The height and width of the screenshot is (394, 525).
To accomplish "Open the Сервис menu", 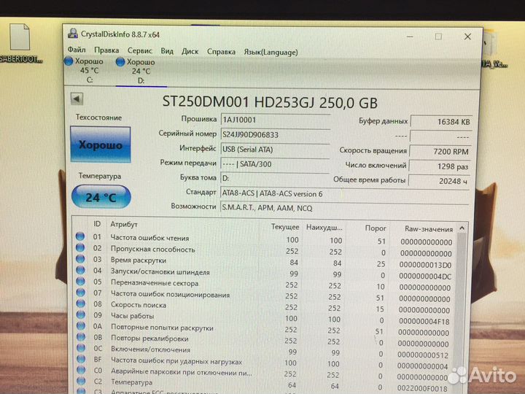I will click(139, 50).
